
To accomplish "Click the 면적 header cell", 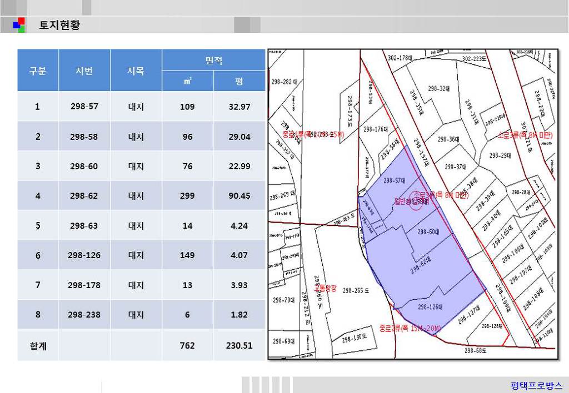I will click(x=214, y=60).
